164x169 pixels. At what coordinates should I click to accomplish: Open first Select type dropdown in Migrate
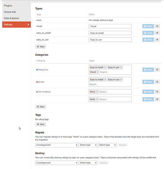point(88,145)
